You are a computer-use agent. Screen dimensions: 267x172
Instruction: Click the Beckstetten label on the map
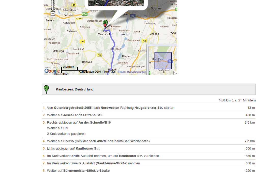tap(133, 40)
